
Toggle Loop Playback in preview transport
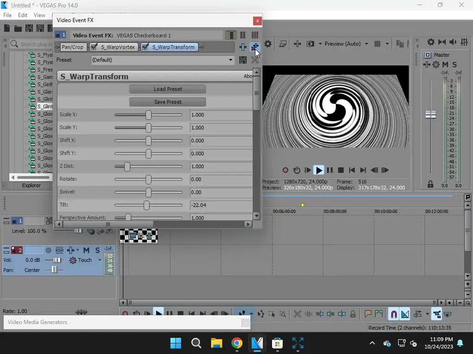(x=297, y=171)
